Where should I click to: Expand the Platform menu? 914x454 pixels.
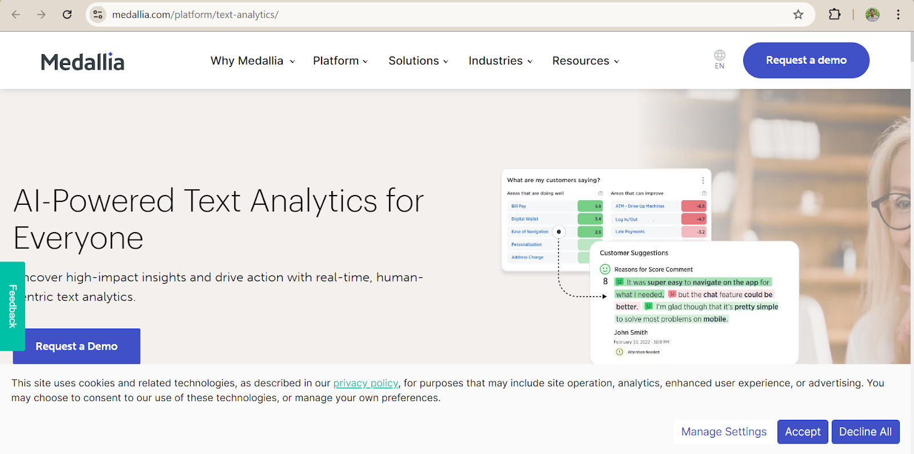pos(340,61)
